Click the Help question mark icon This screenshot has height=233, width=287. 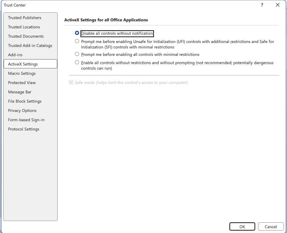pyautogui.click(x=262, y=5)
